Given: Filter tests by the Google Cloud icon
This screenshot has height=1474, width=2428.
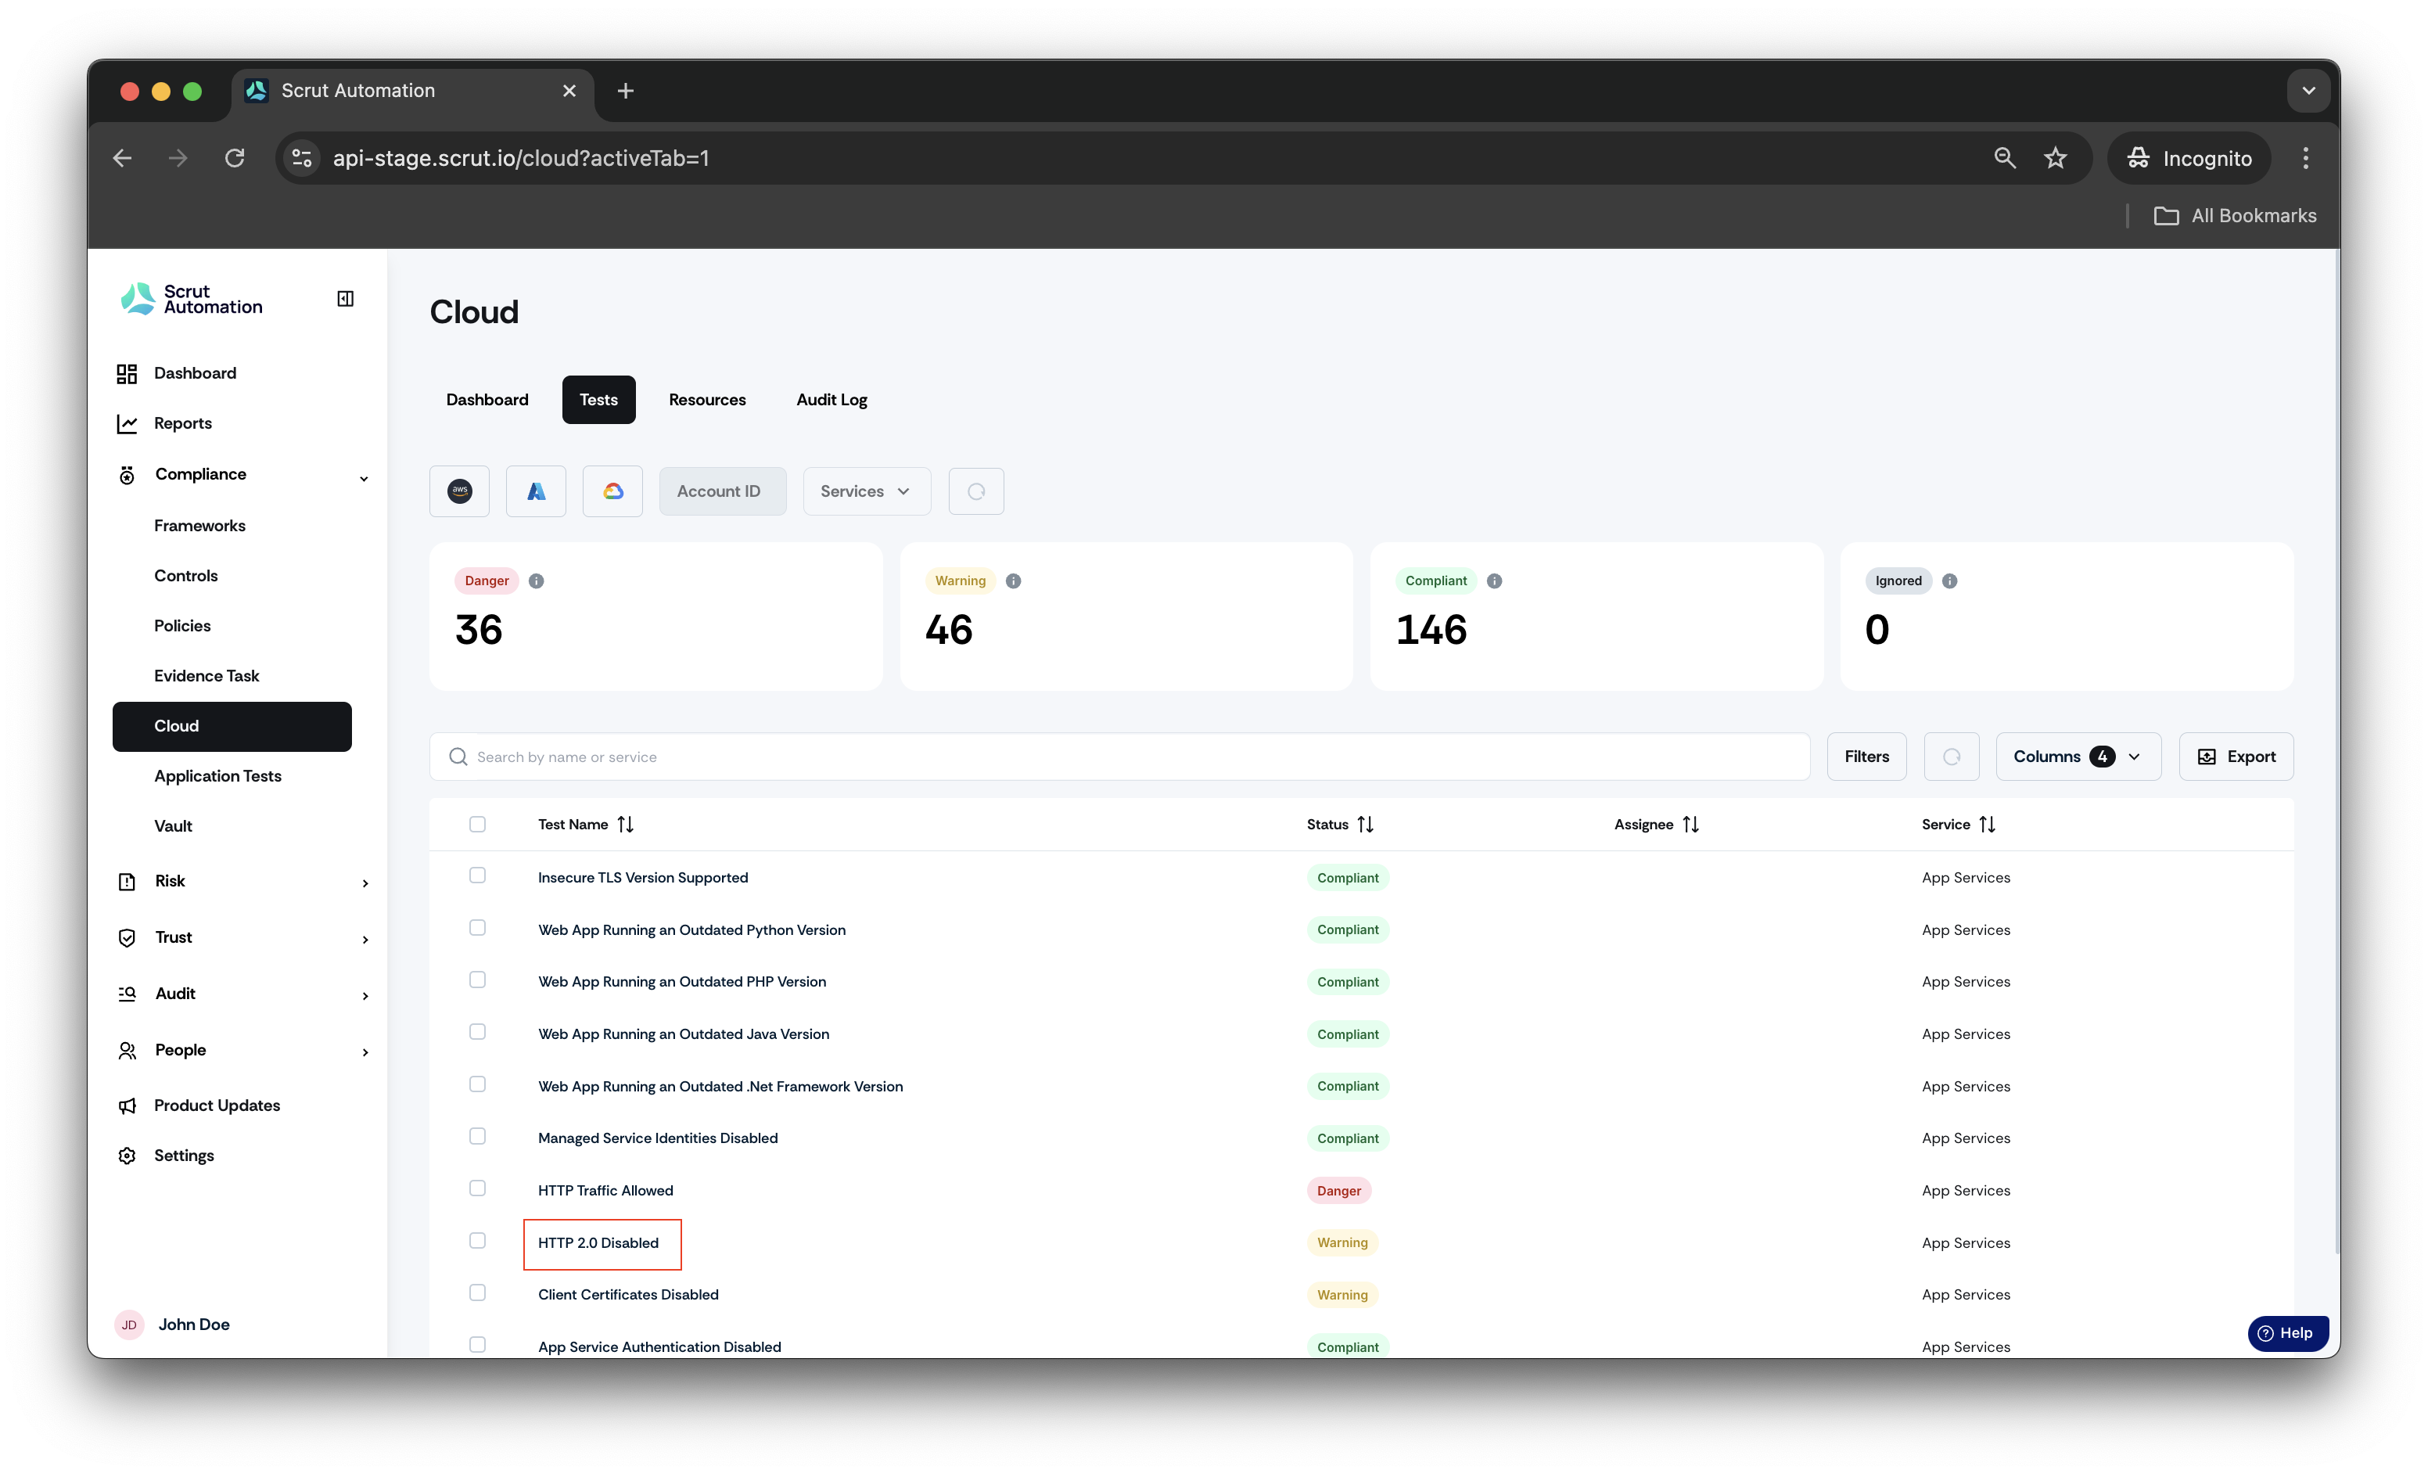Looking at the screenshot, I should point(613,491).
